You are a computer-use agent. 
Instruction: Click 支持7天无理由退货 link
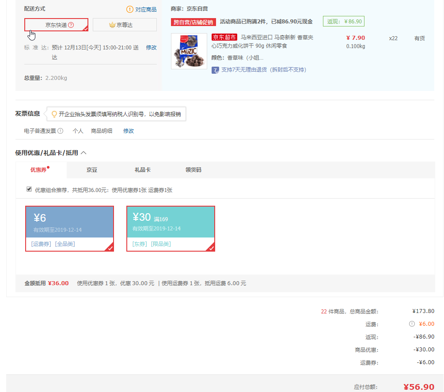264,70
